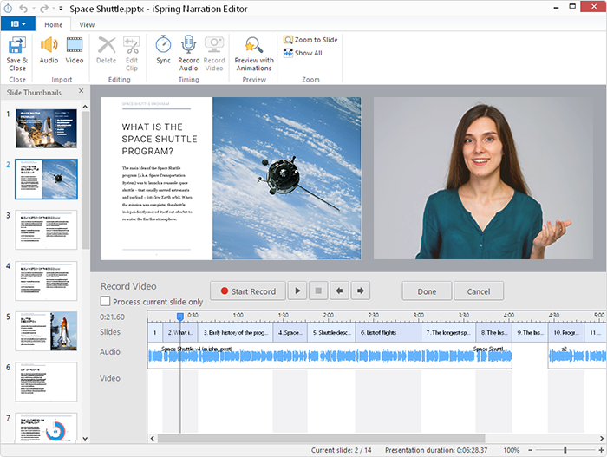Click zoom out minus in status bar
Screen dimensions: 607x457
(531, 450)
